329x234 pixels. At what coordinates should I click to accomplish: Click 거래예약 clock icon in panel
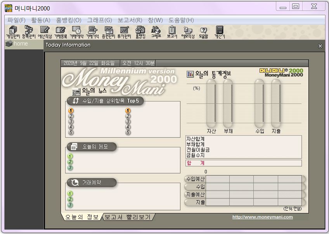pyautogui.click(x=75, y=182)
